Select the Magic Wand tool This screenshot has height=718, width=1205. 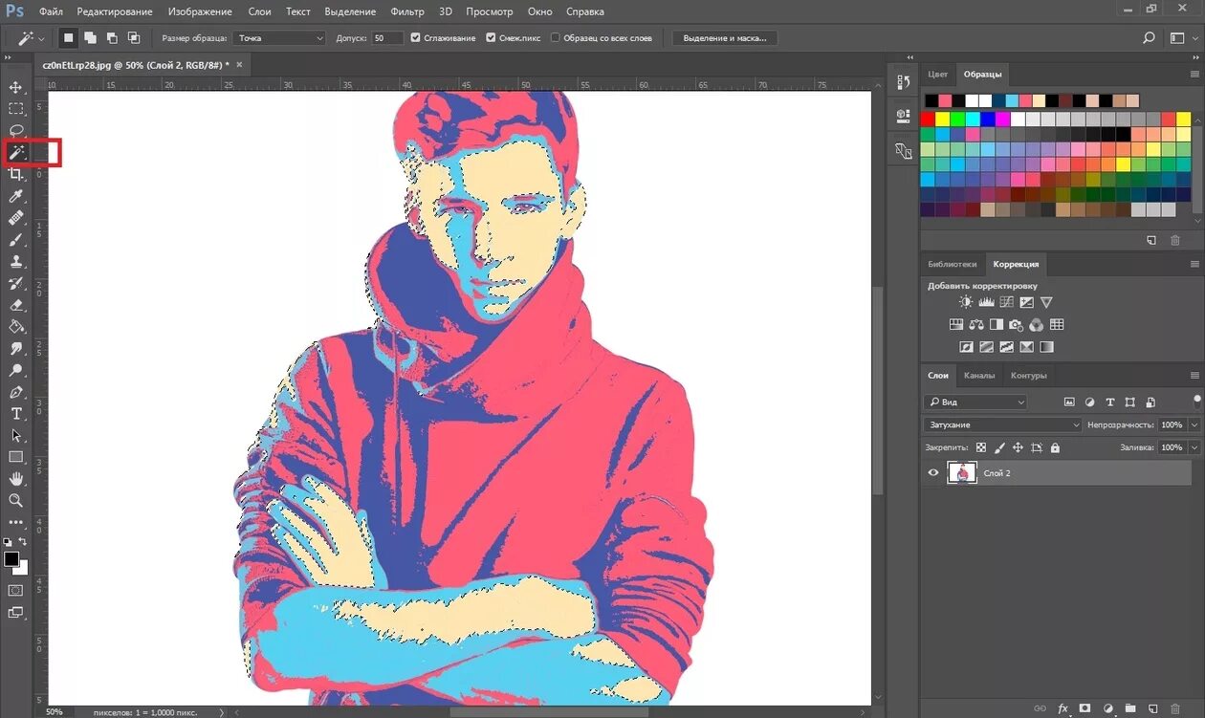click(x=17, y=152)
